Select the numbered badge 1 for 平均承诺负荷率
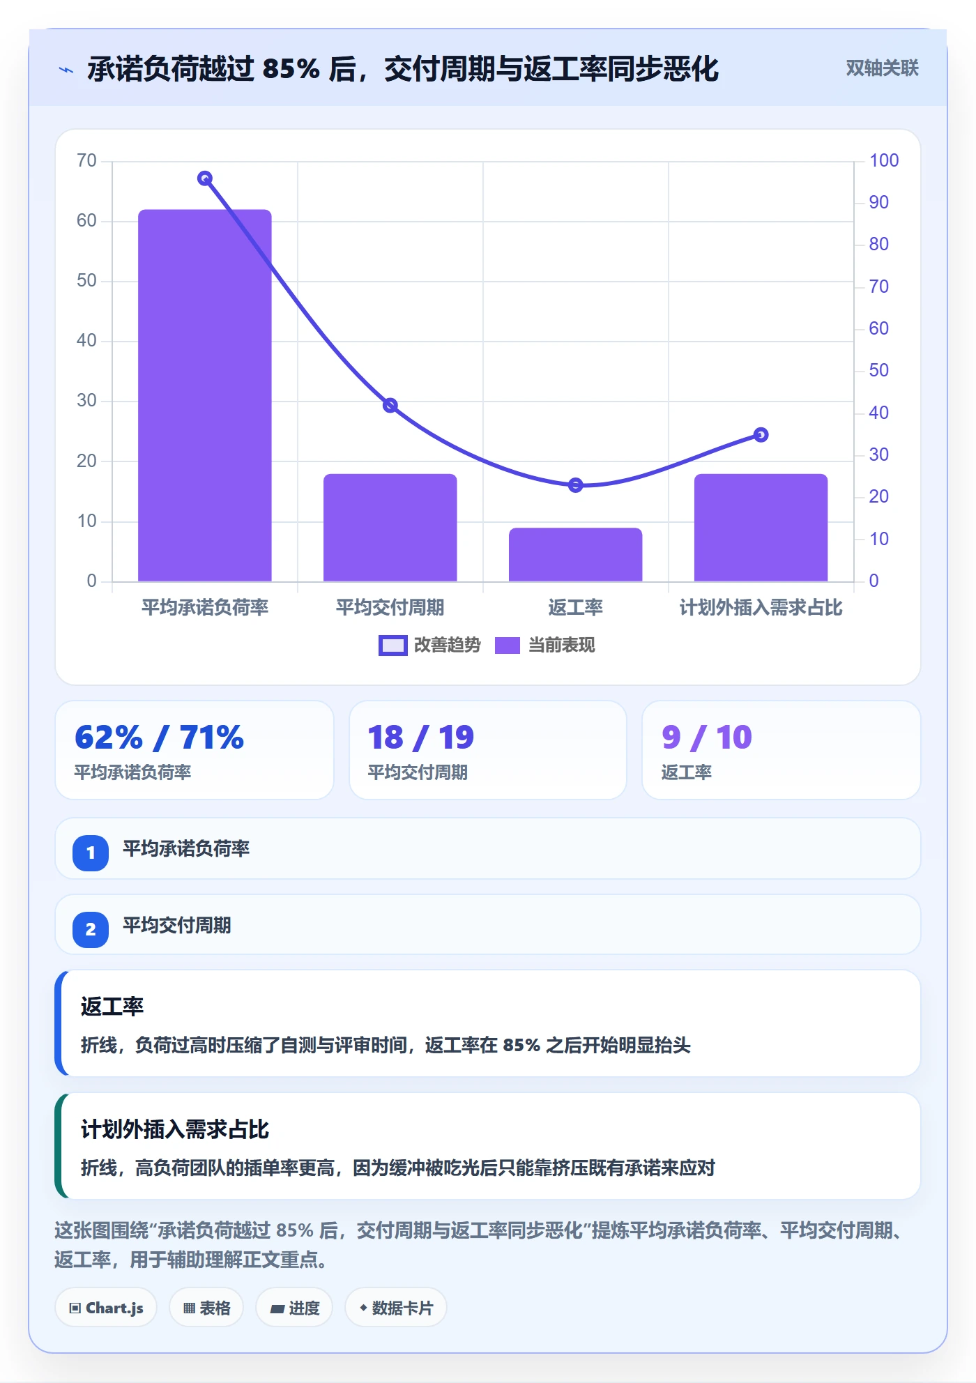 (x=91, y=853)
